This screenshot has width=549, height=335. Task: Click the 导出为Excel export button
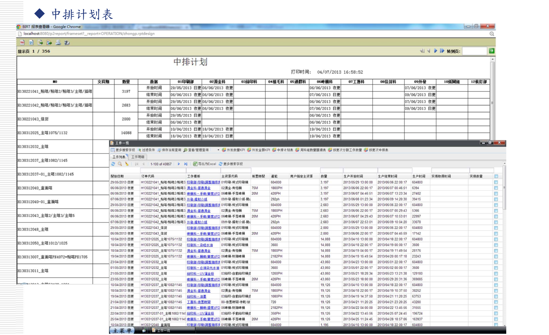pyautogui.click(x=205, y=164)
